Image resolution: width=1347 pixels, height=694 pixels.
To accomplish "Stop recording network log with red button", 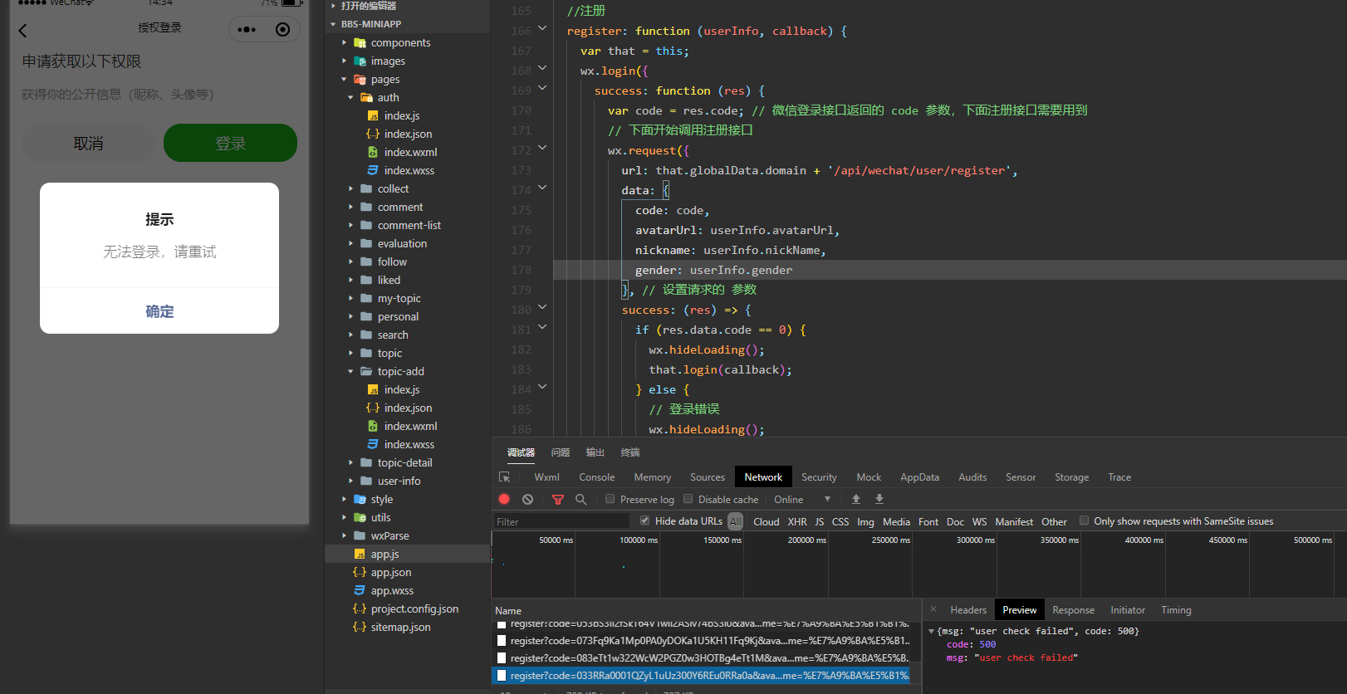I will point(504,499).
